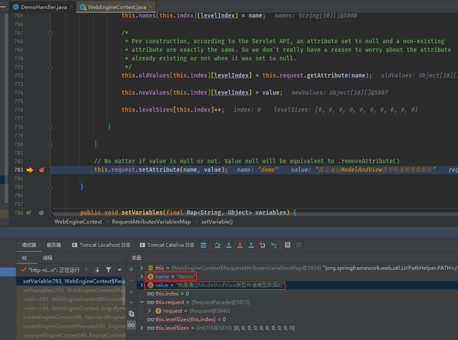Expand the this.levelSizes watch node
This screenshot has width=458, height=340.
(142, 328)
